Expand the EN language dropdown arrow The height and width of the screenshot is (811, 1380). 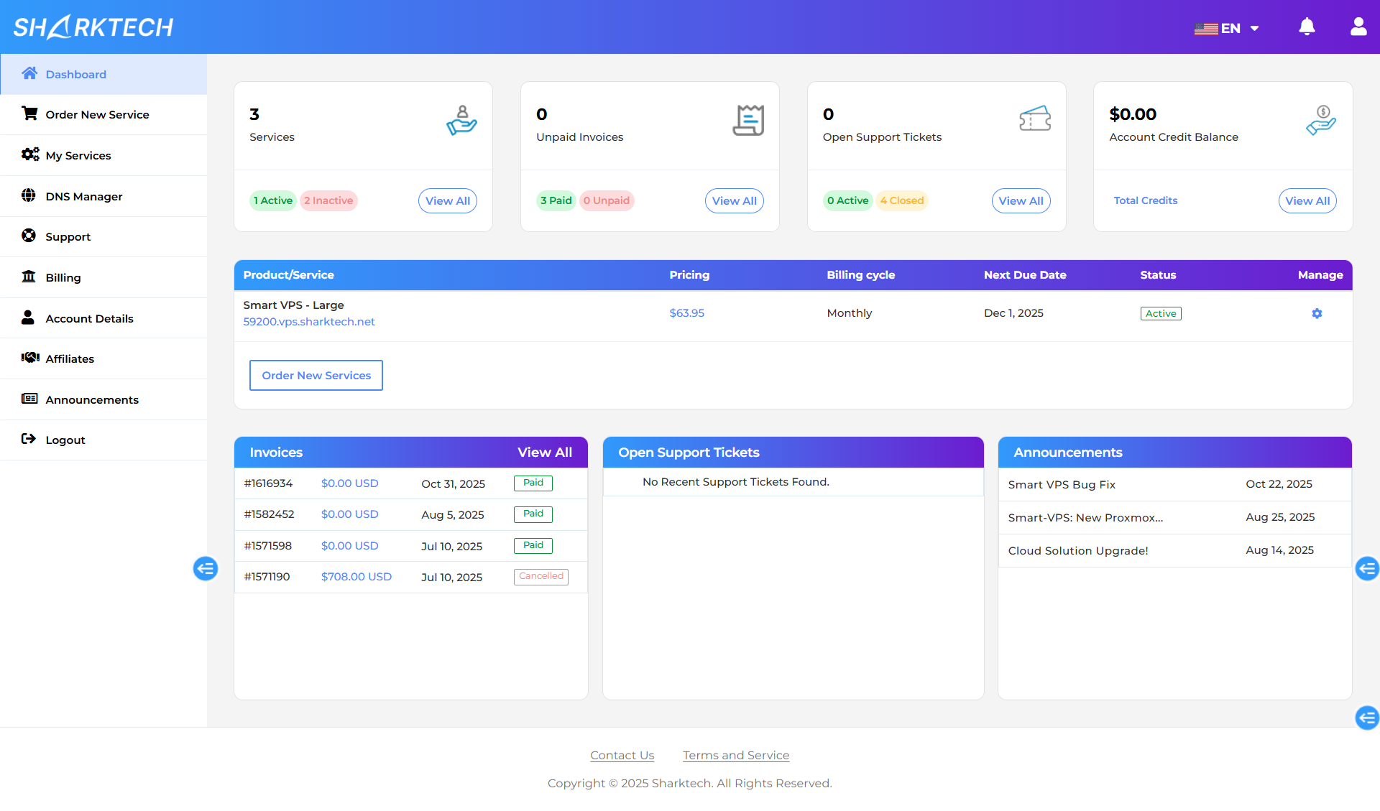pyautogui.click(x=1255, y=29)
